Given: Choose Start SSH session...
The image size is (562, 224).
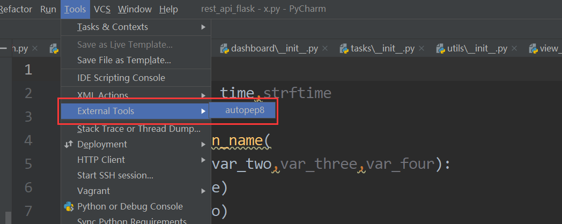Looking at the screenshot, I should [x=136, y=175].
